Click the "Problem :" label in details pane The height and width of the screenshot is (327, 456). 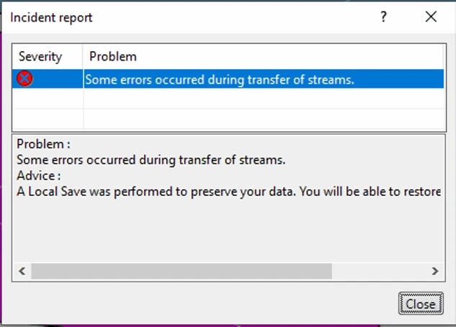click(x=43, y=143)
